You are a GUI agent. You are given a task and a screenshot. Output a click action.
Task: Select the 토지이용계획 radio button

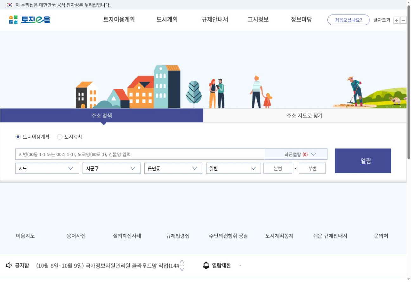[18, 137]
